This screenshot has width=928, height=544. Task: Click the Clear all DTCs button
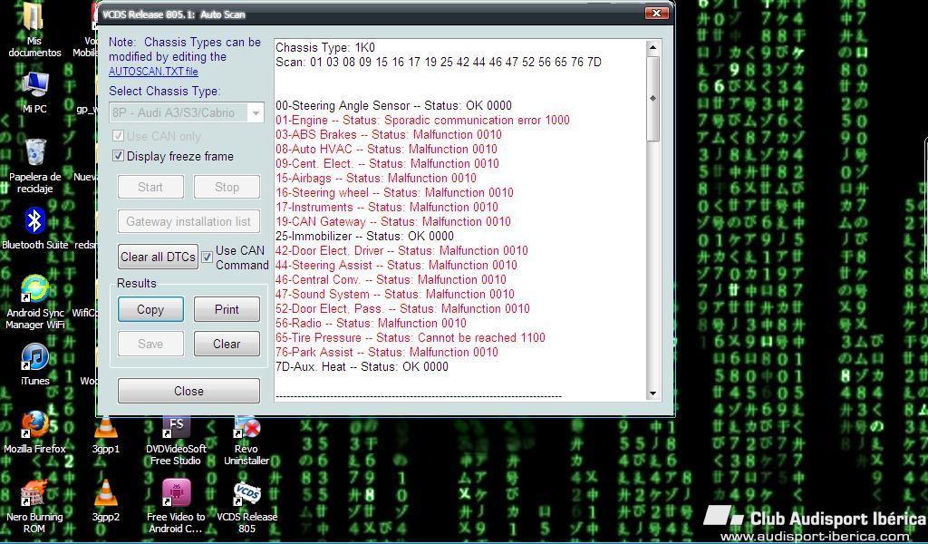point(158,257)
